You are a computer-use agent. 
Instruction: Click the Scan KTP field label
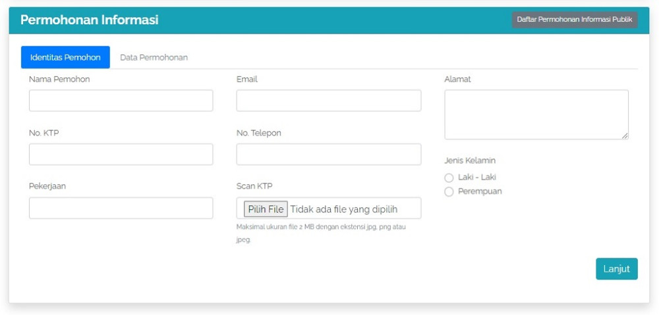tap(254, 186)
